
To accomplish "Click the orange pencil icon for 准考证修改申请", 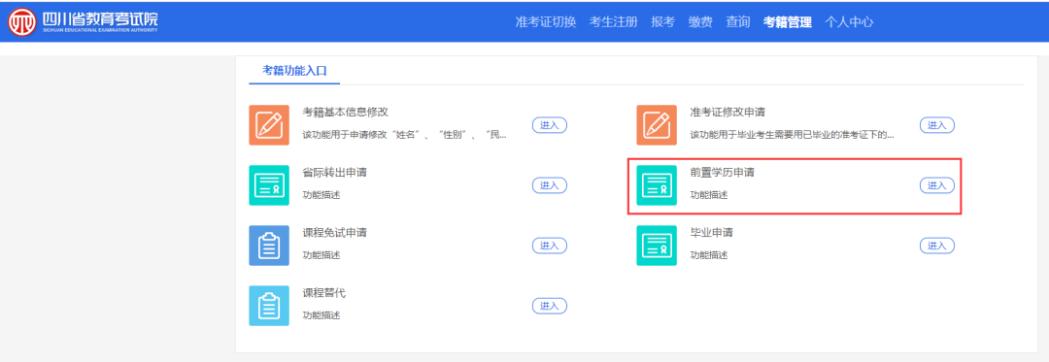I will point(657,125).
